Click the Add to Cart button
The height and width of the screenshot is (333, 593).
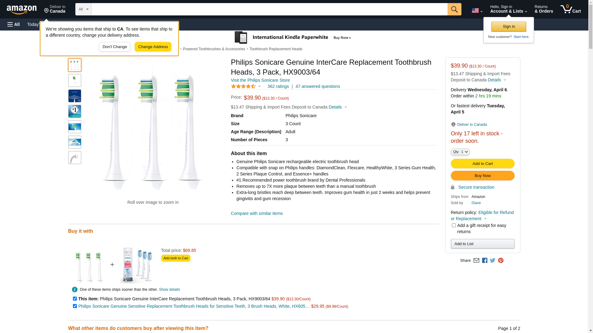tap(482, 164)
